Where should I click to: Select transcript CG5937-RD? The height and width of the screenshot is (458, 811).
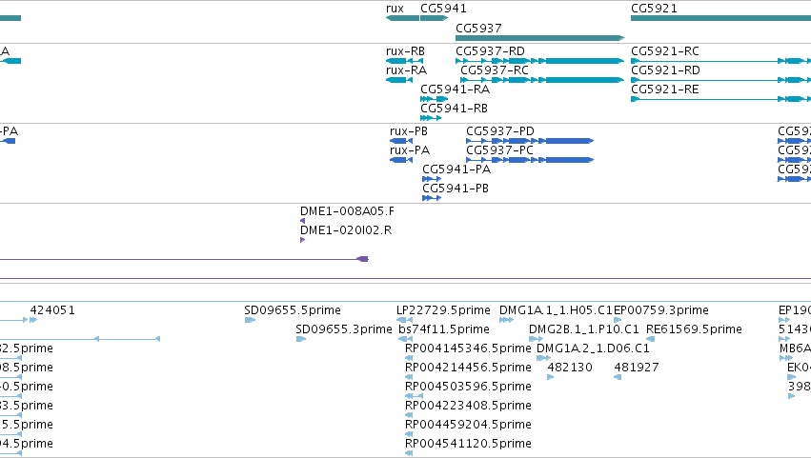[490, 51]
